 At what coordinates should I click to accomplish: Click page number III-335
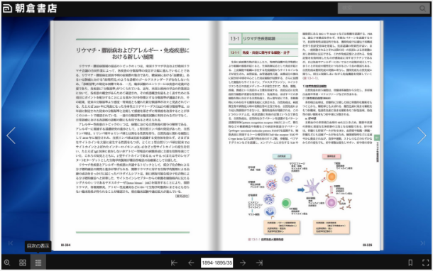[367, 245]
